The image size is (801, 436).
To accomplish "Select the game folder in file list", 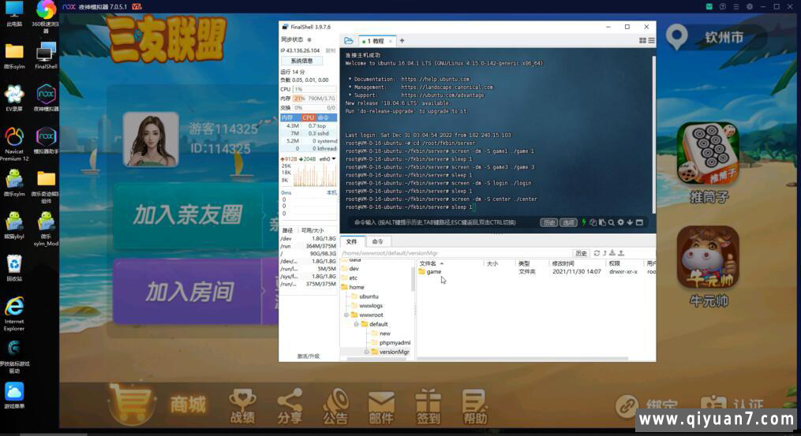I will pyautogui.click(x=433, y=272).
